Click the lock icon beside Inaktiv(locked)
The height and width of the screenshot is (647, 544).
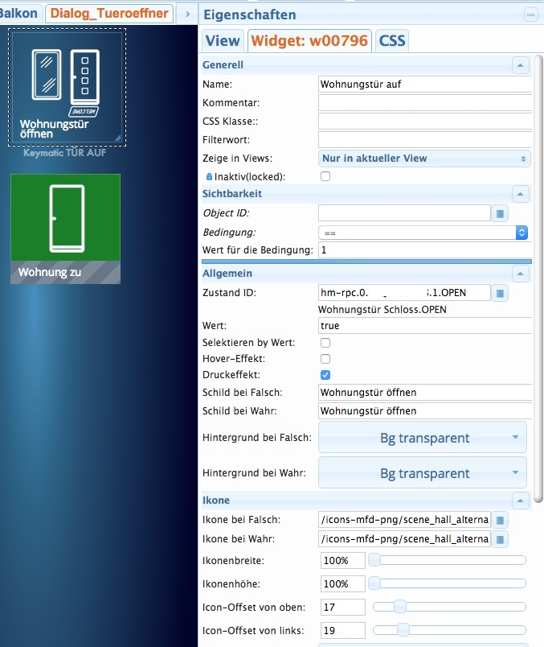click(x=209, y=176)
